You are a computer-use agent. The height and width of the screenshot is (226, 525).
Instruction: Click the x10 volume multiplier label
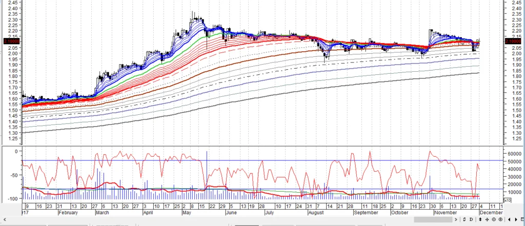(x=508, y=200)
